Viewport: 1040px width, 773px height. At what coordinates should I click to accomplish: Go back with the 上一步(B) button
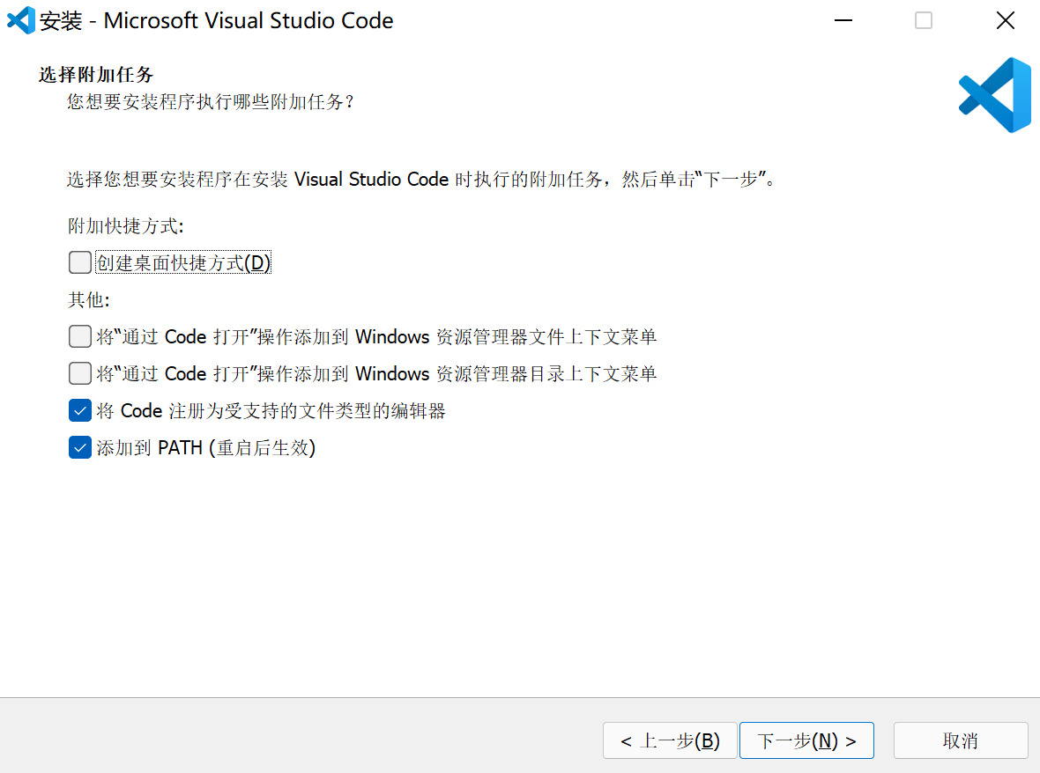pyautogui.click(x=670, y=740)
